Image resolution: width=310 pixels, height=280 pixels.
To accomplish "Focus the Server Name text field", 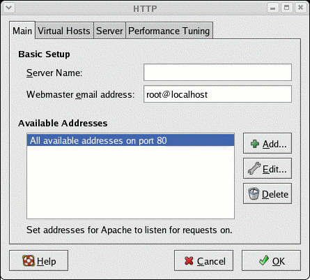I will pos(217,73).
